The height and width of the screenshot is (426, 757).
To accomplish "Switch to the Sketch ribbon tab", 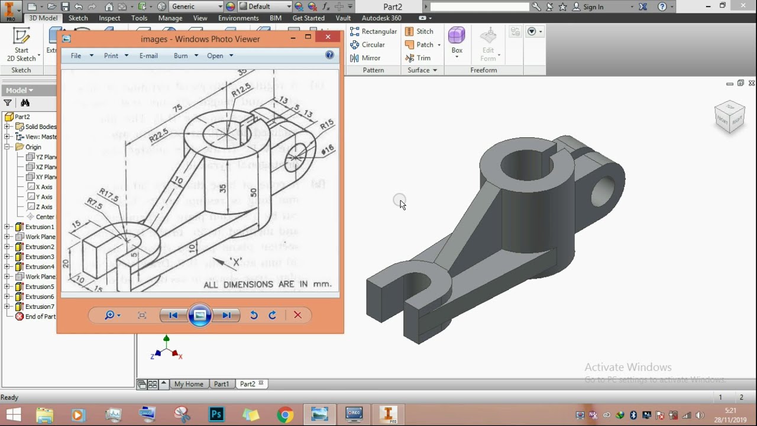I will point(78,18).
